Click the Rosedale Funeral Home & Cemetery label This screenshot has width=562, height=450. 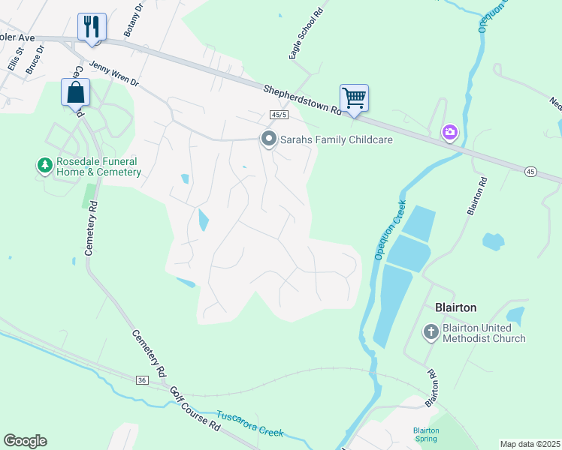98,166
